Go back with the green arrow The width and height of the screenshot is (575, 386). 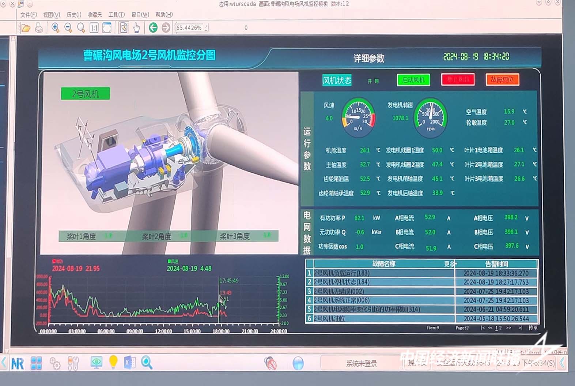pos(153,28)
